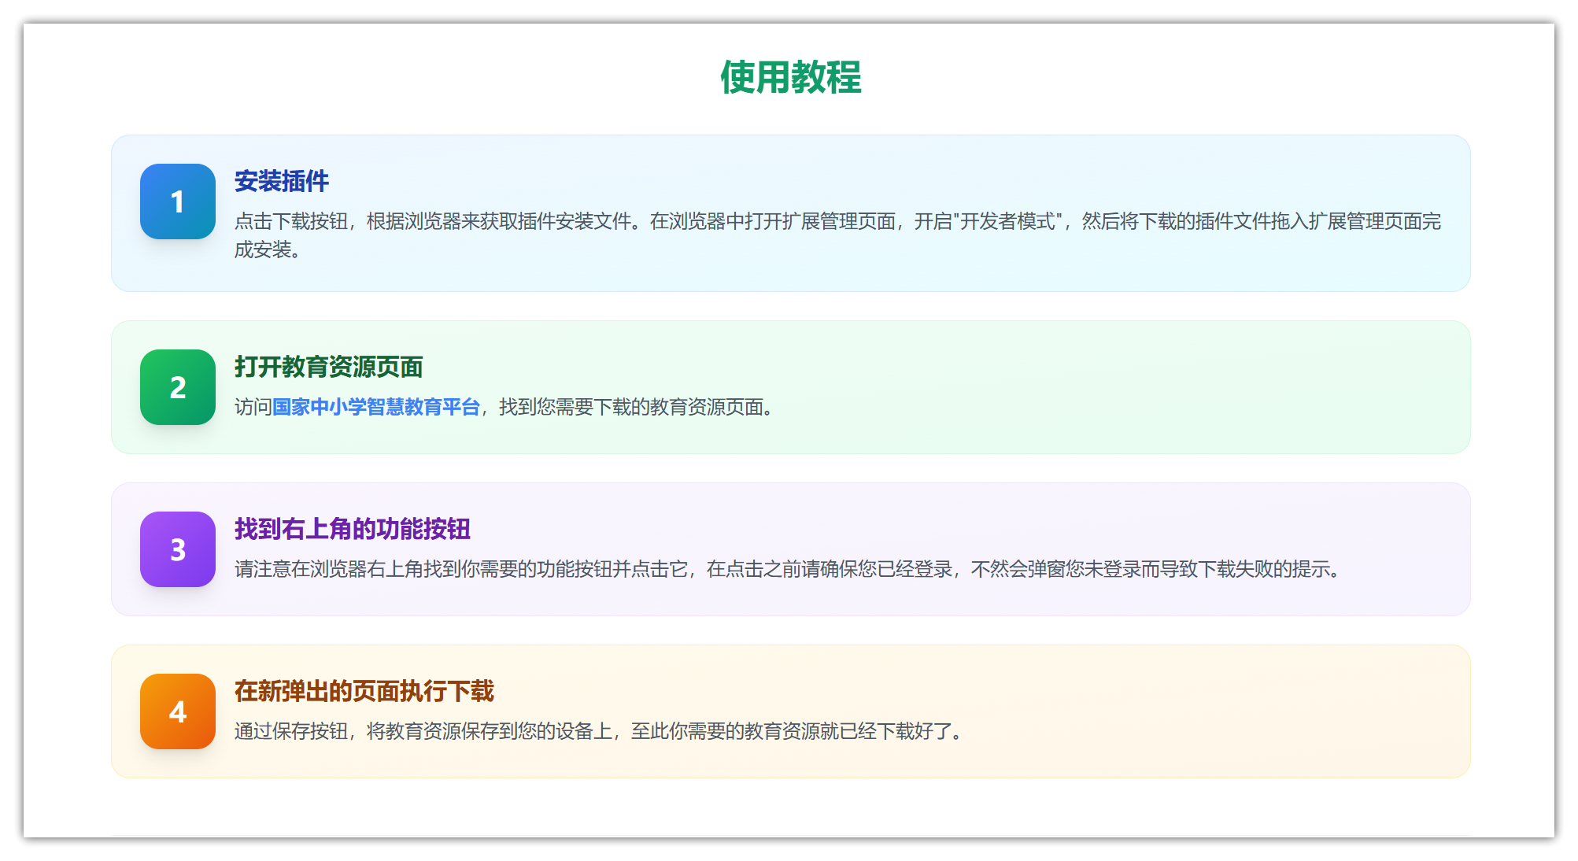The height and width of the screenshot is (861, 1578).
Task: Click the install plugin description paragraph
Action: pyautogui.click(x=837, y=222)
